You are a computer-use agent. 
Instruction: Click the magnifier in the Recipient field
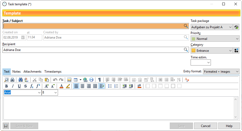pos(186,50)
